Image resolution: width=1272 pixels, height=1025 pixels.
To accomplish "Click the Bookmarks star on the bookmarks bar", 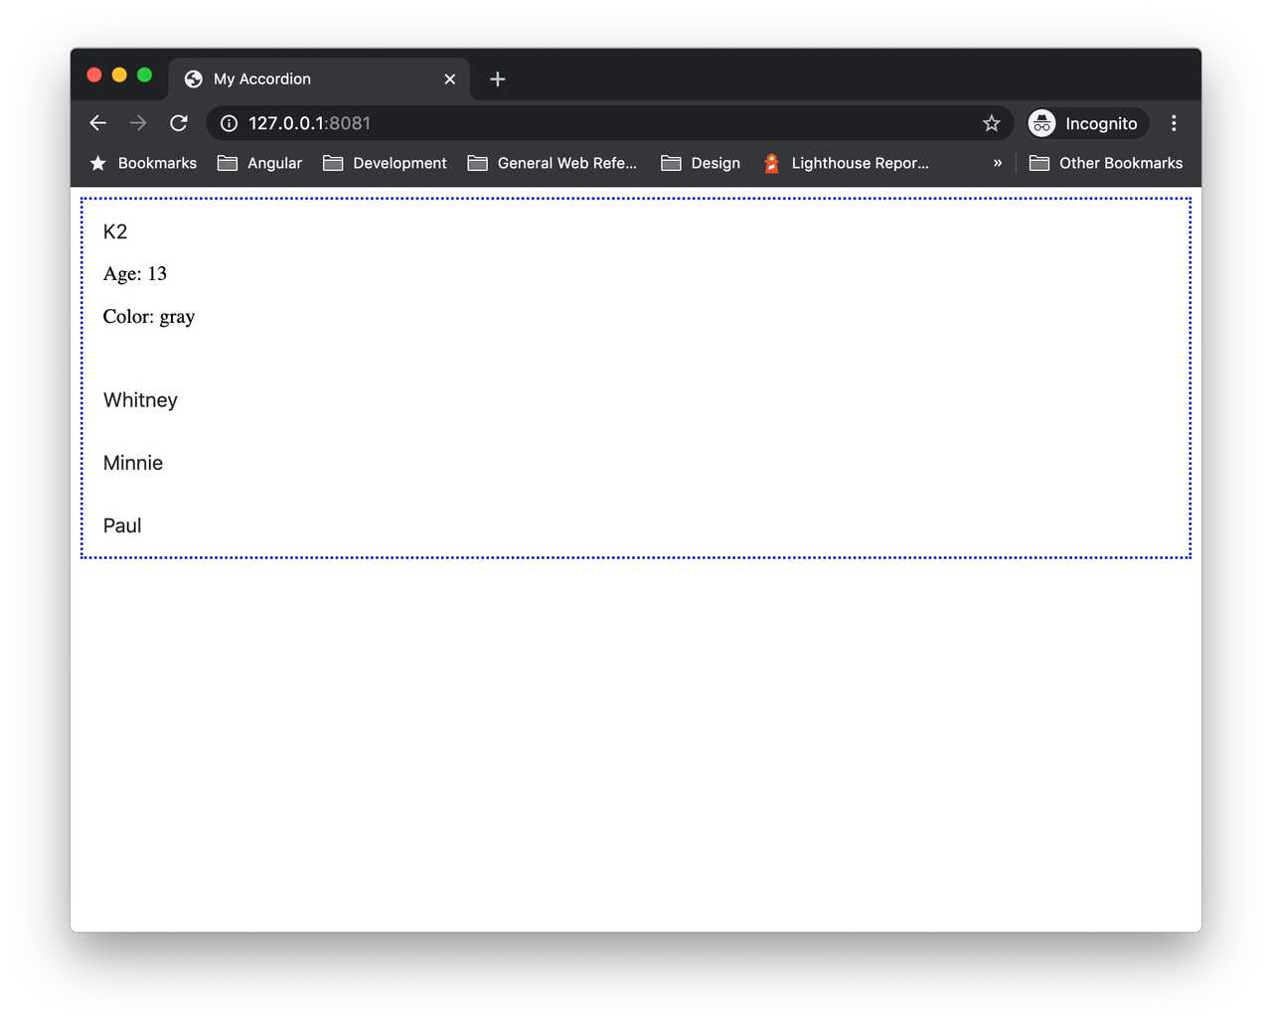I will coord(96,163).
